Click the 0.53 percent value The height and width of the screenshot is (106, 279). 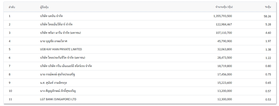click(268, 99)
